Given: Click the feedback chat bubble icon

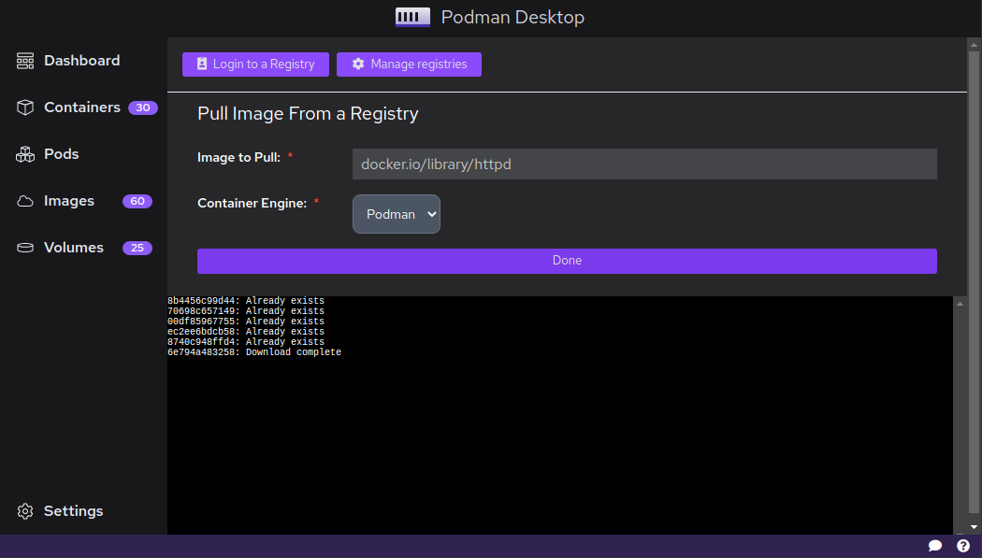Looking at the screenshot, I should (x=935, y=545).
